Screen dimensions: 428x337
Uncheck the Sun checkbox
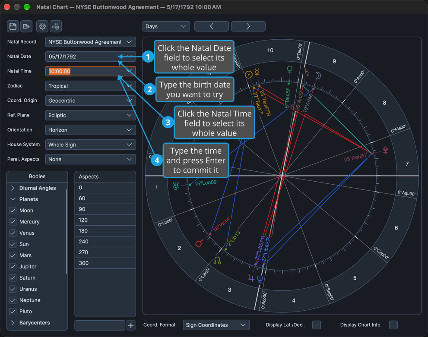[x=13, y=244]
